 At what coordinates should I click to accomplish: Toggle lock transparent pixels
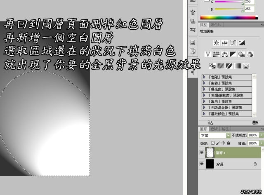[213, 143]
